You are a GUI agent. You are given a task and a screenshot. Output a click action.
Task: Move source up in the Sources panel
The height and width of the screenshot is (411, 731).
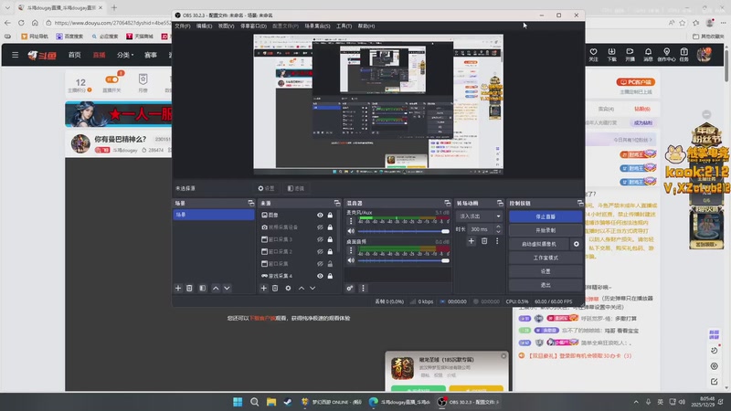pyautogui.click(x=302, y=289)
